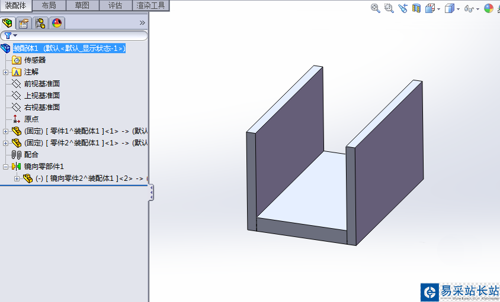Viewport: 500px width, 302px height.
Task: Open the Hide/Show Items glasses dropdown
Action: (x=477, y=9)
